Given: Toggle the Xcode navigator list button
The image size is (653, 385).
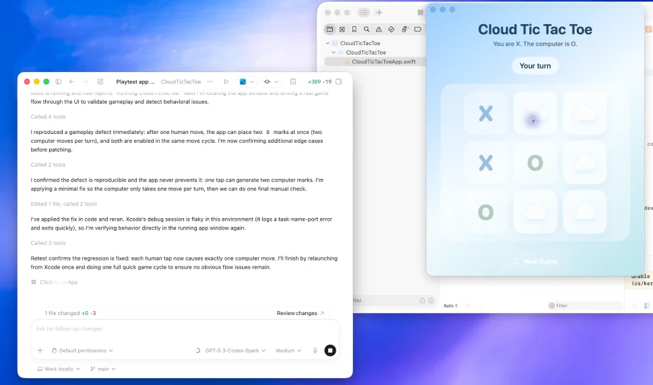Looking at the screenshot, I should [364, 13].
